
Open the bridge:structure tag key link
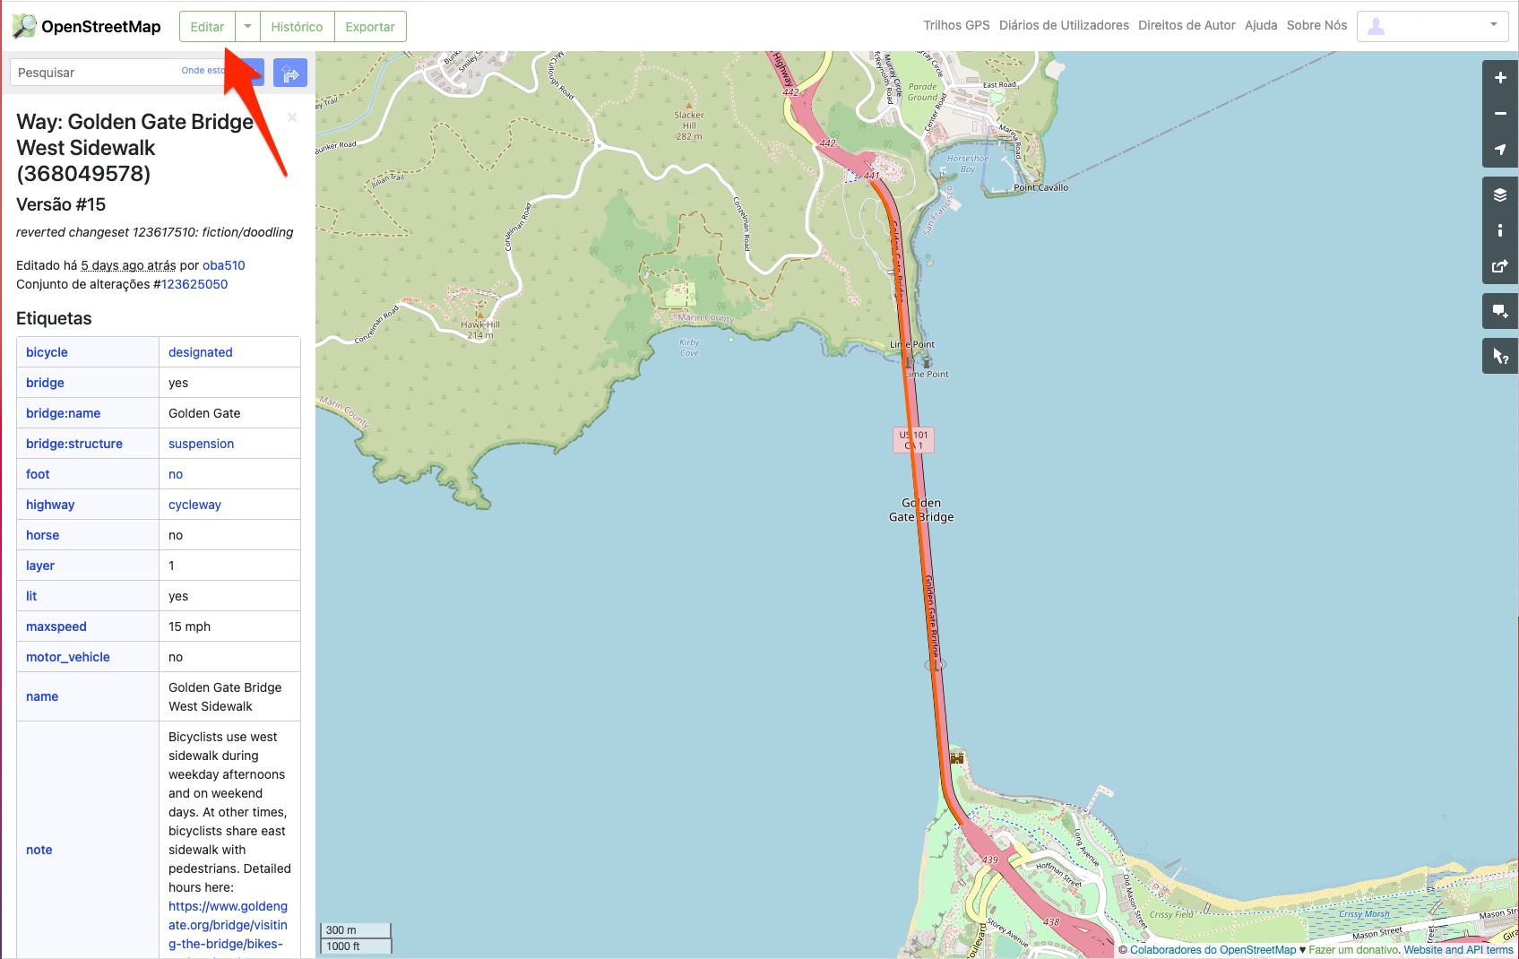click(x=74, y=444)
